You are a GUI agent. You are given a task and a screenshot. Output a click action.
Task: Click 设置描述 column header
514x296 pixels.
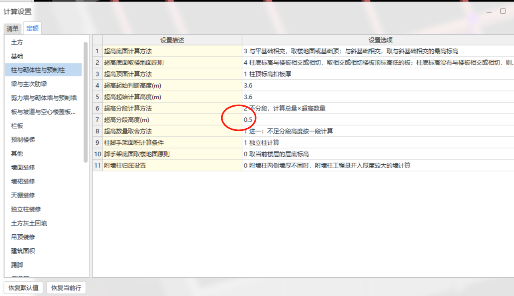(172, 40)
